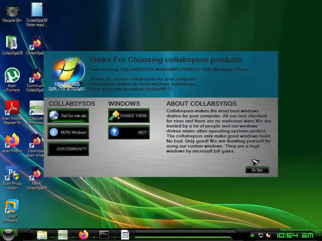Click Visit Our web site button
The width and height of the screenshot is (322, 241).
click(x=68, y=115)
